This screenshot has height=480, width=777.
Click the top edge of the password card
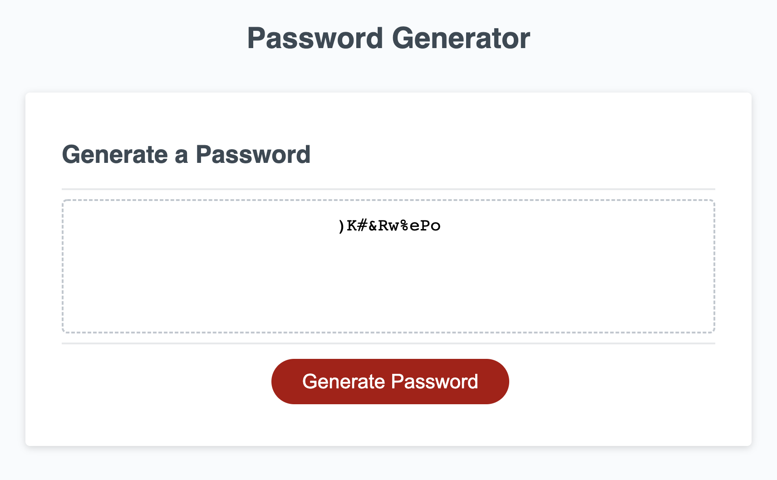(388, 92)
